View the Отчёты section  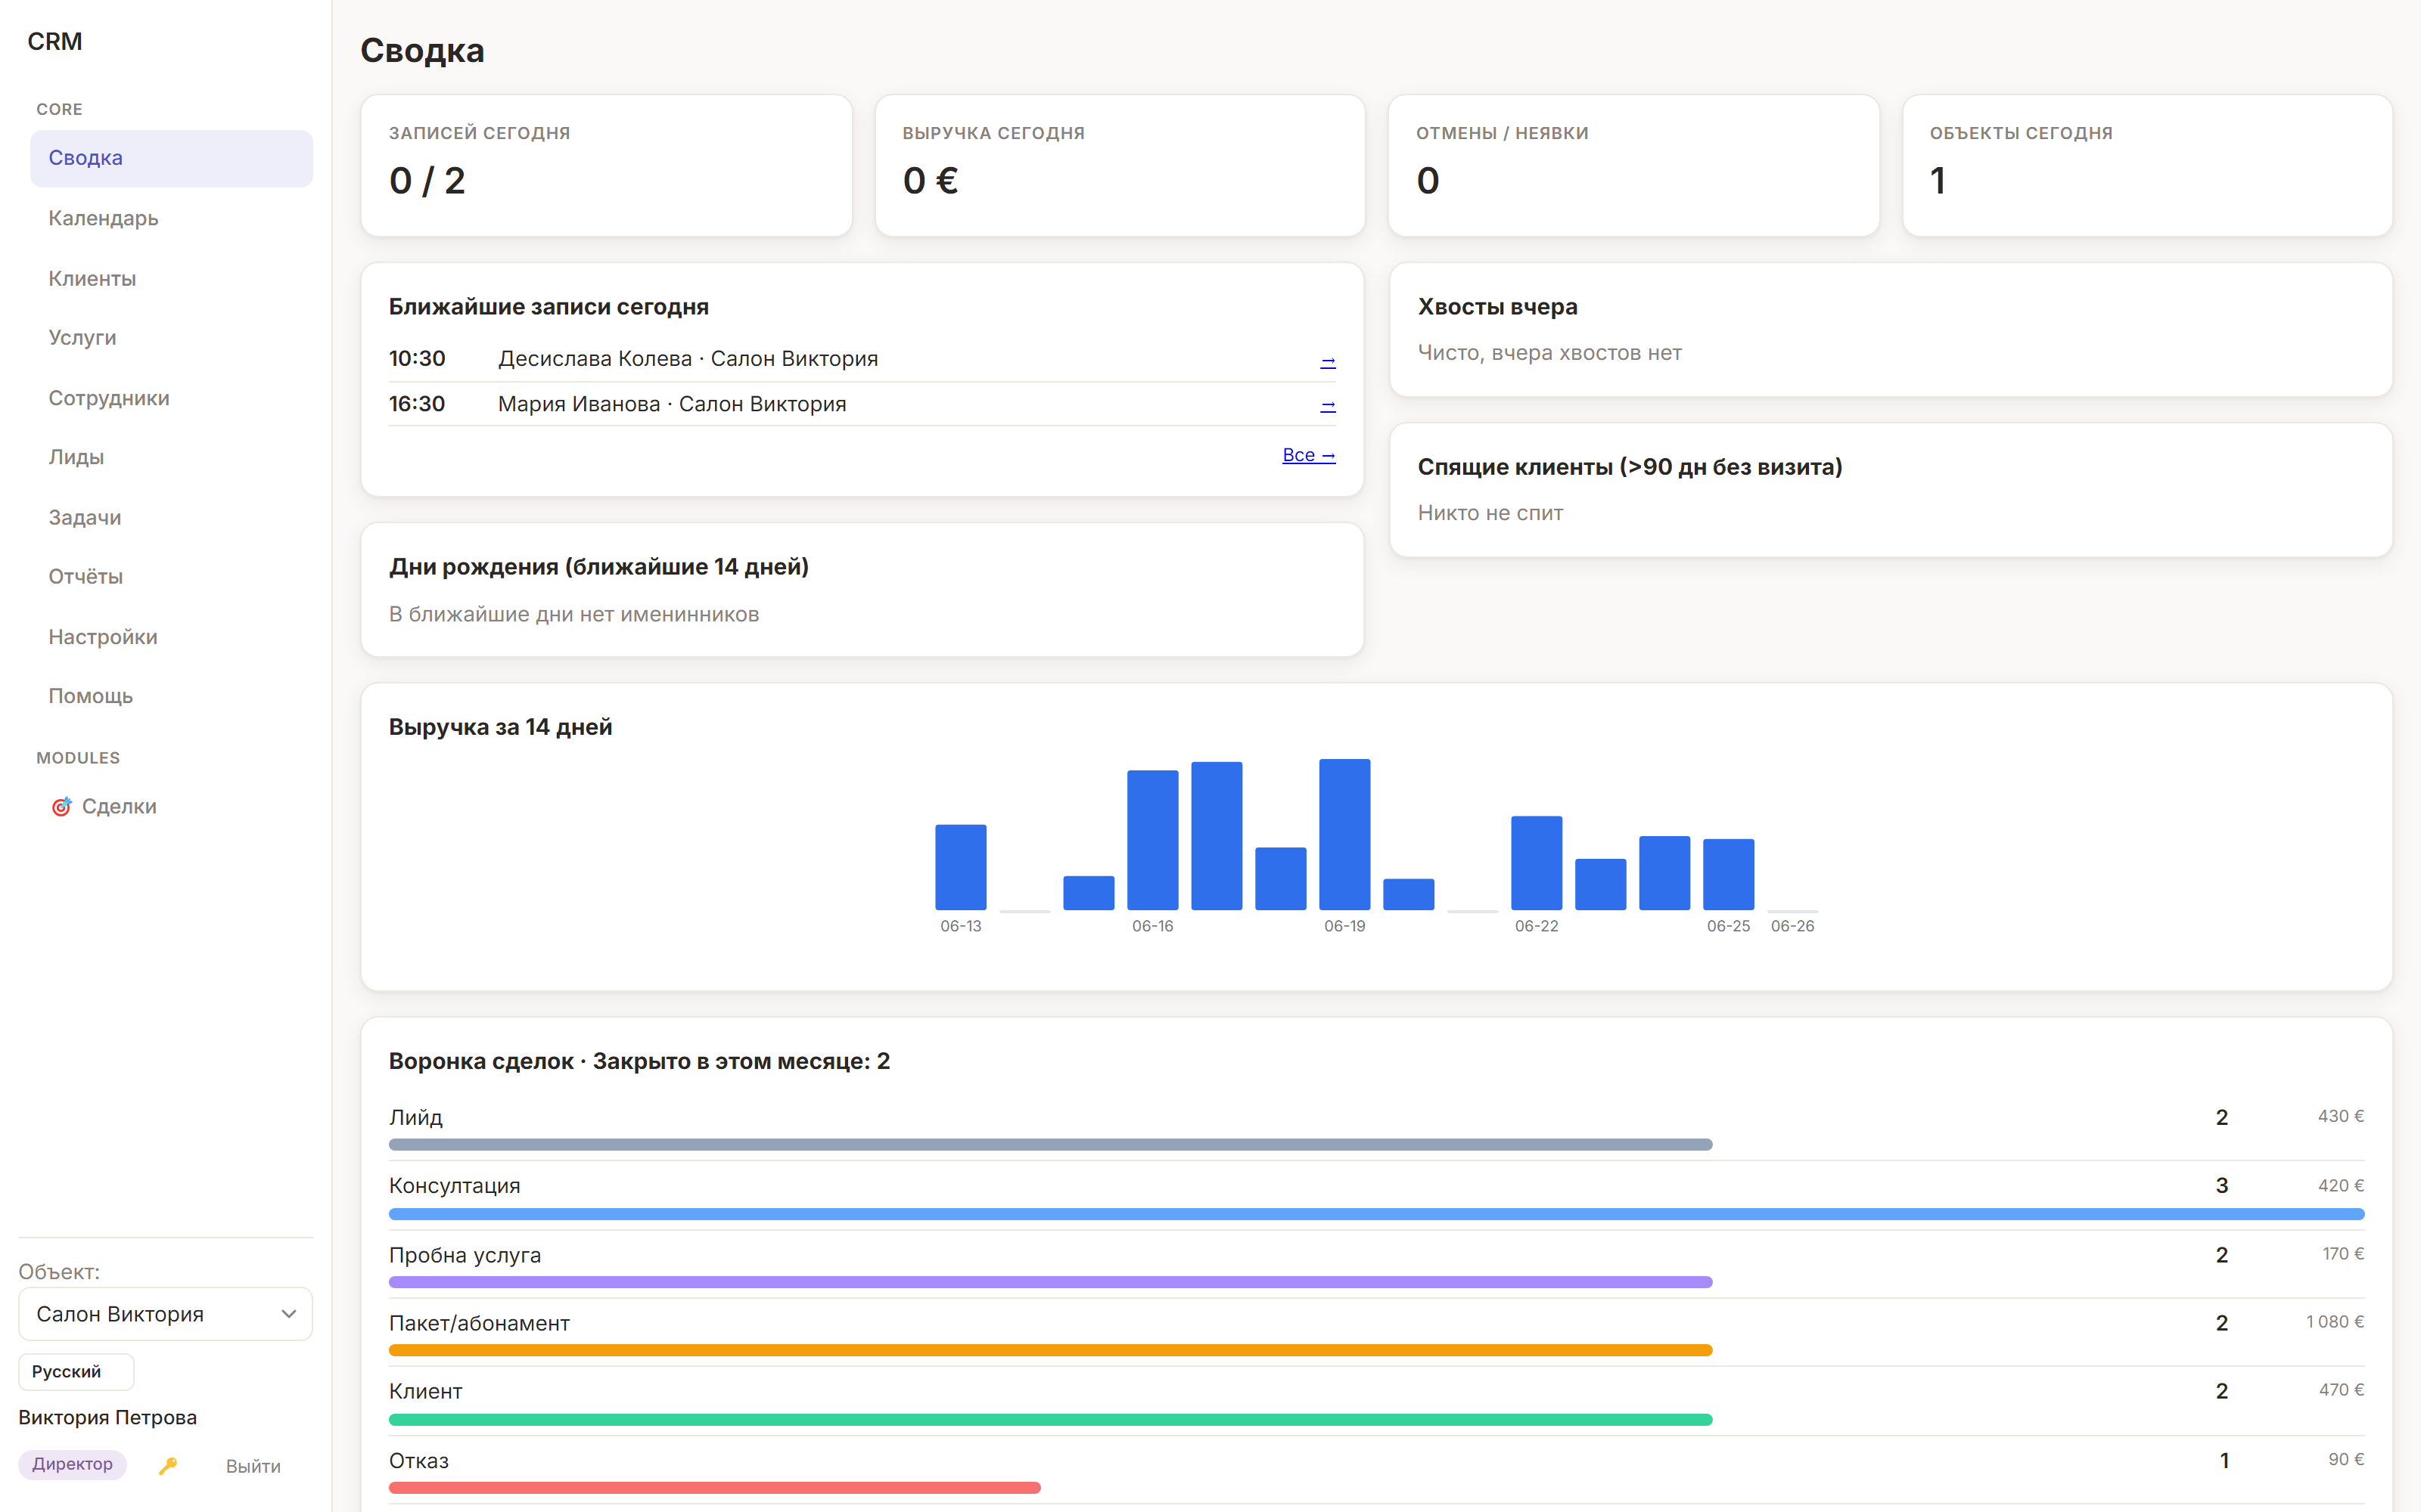click(x=171, y=577)
